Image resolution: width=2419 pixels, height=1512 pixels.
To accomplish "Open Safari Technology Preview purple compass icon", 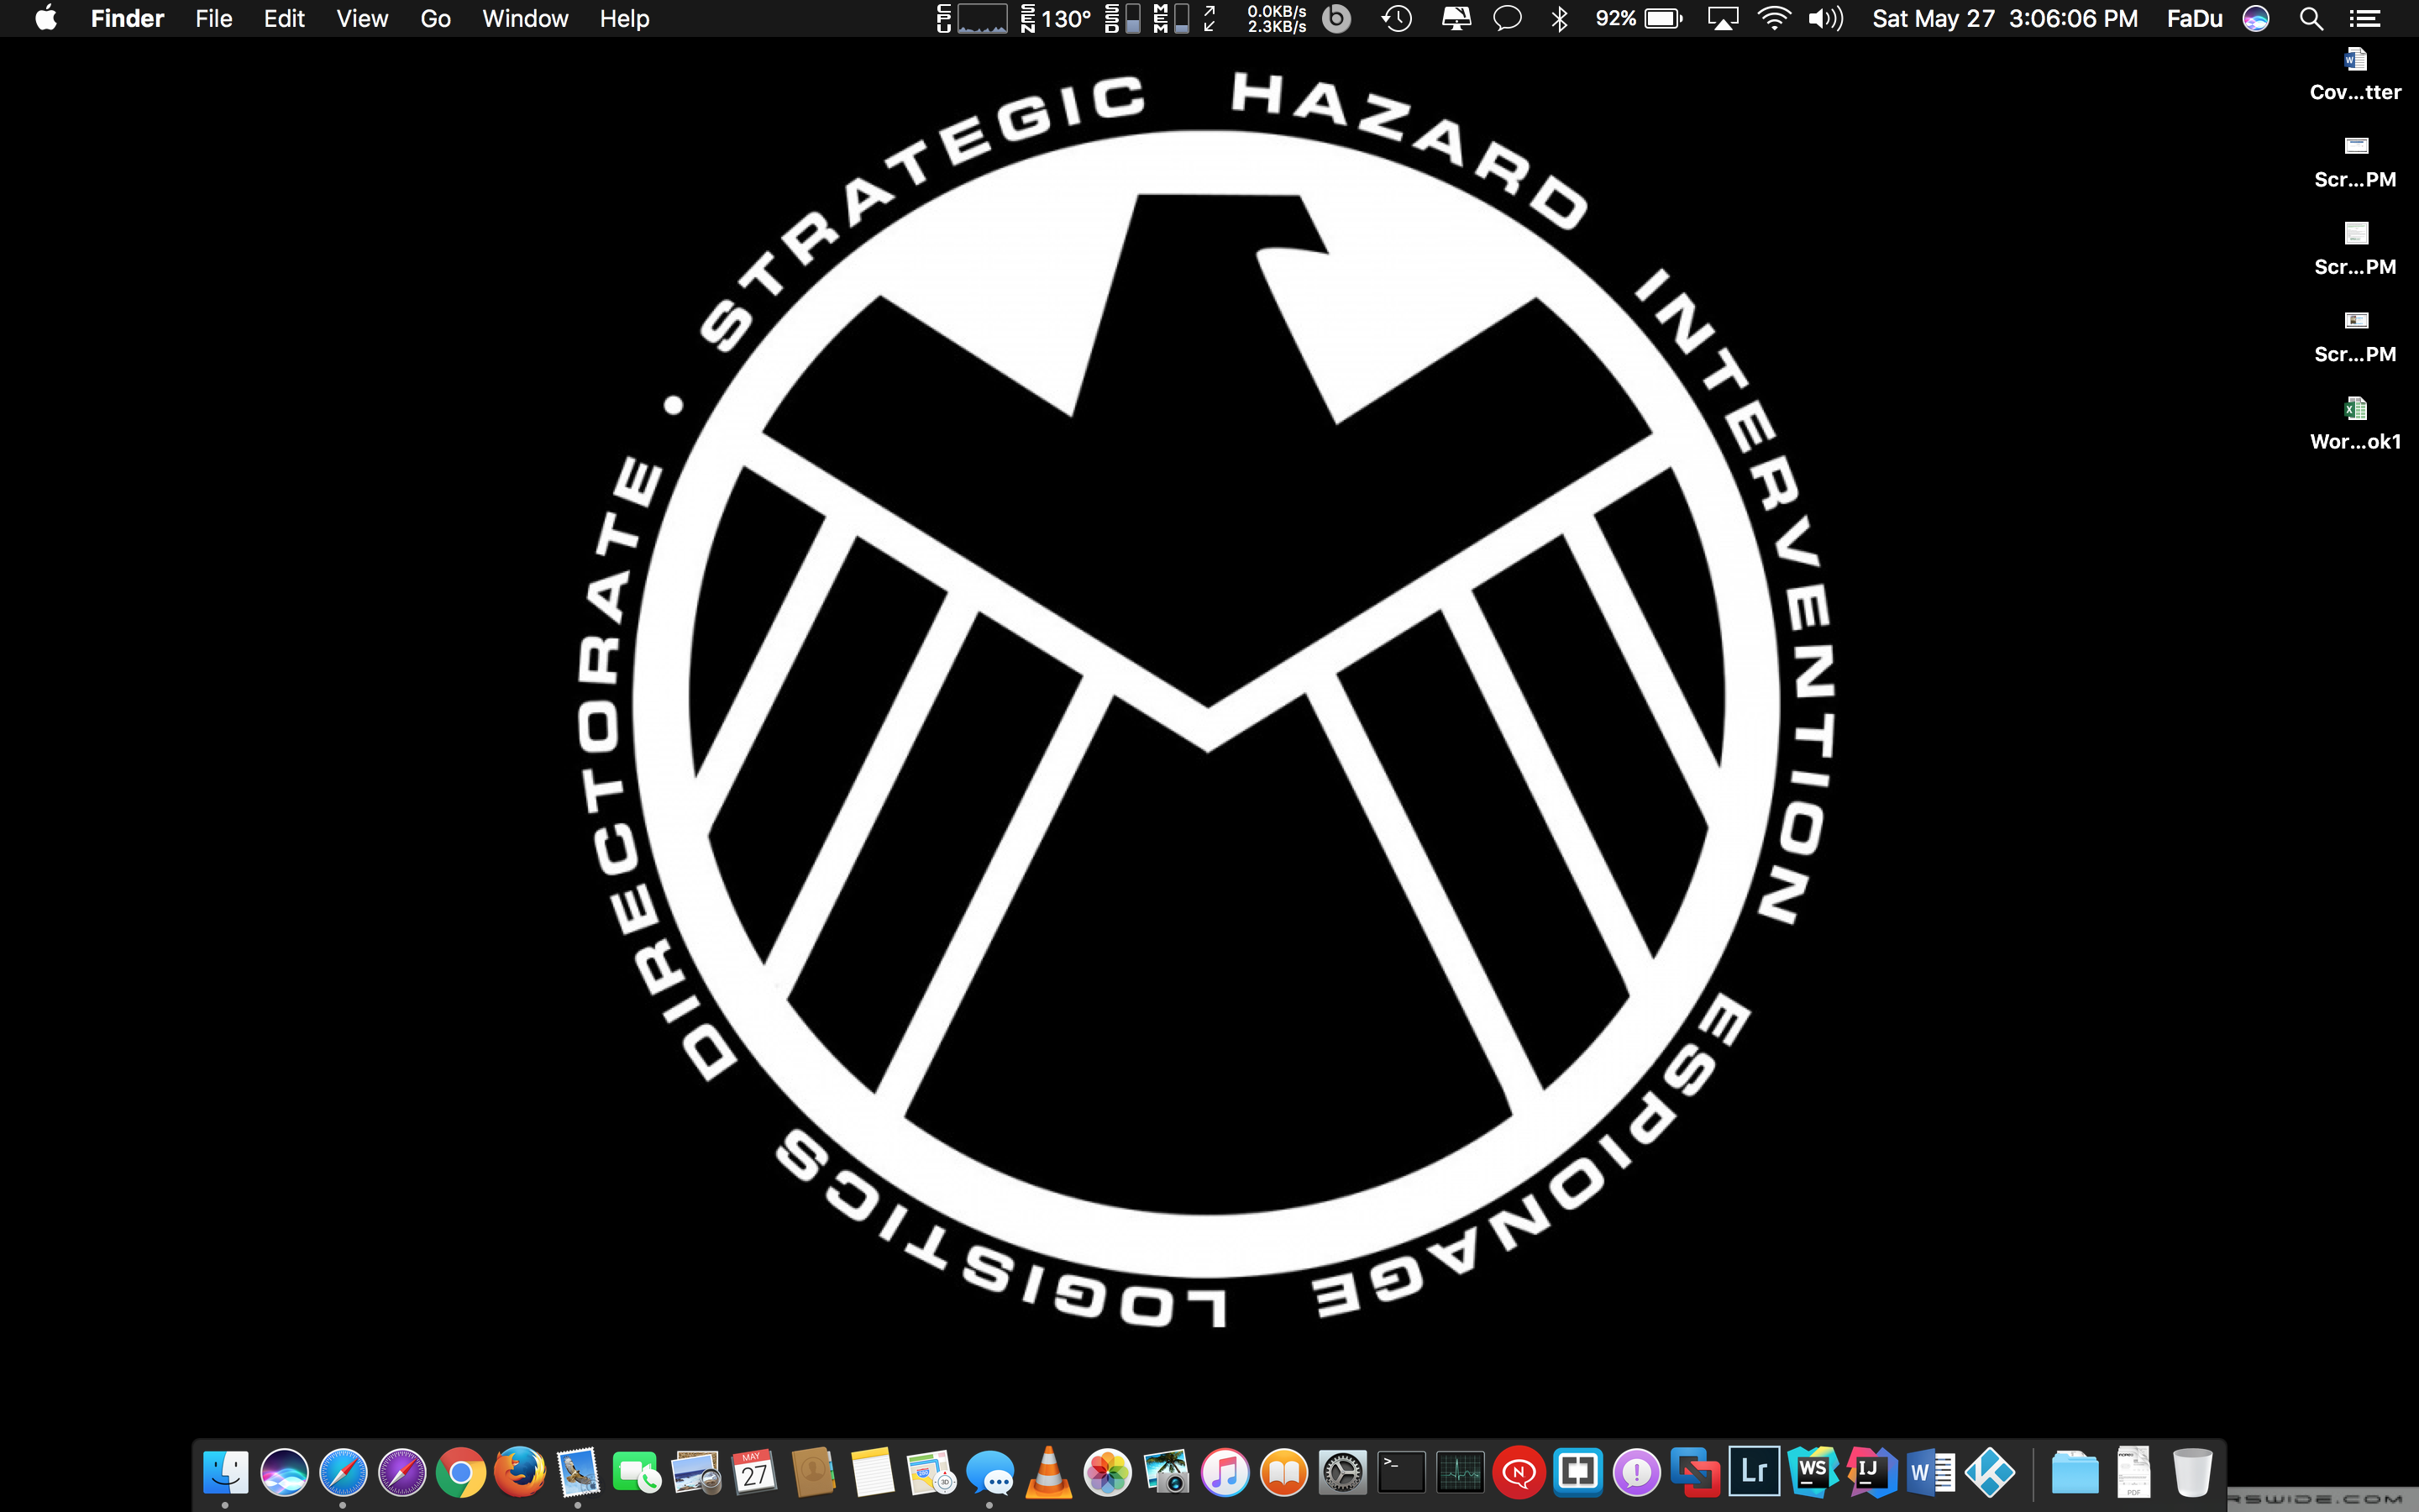I will pos(401,1472).
